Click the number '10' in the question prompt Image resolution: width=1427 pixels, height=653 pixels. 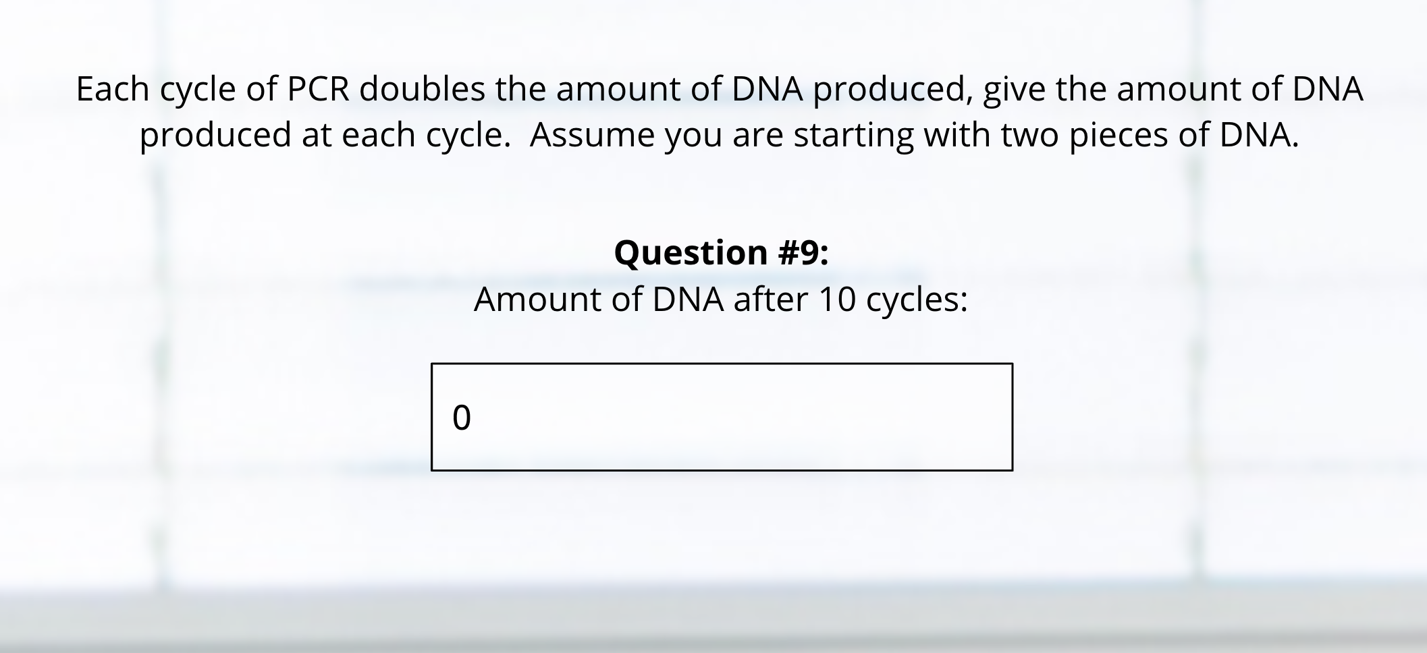tap(837, 300)
